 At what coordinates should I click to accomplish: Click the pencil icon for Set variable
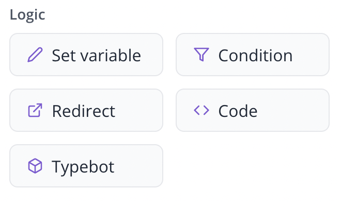coord(35,55)
